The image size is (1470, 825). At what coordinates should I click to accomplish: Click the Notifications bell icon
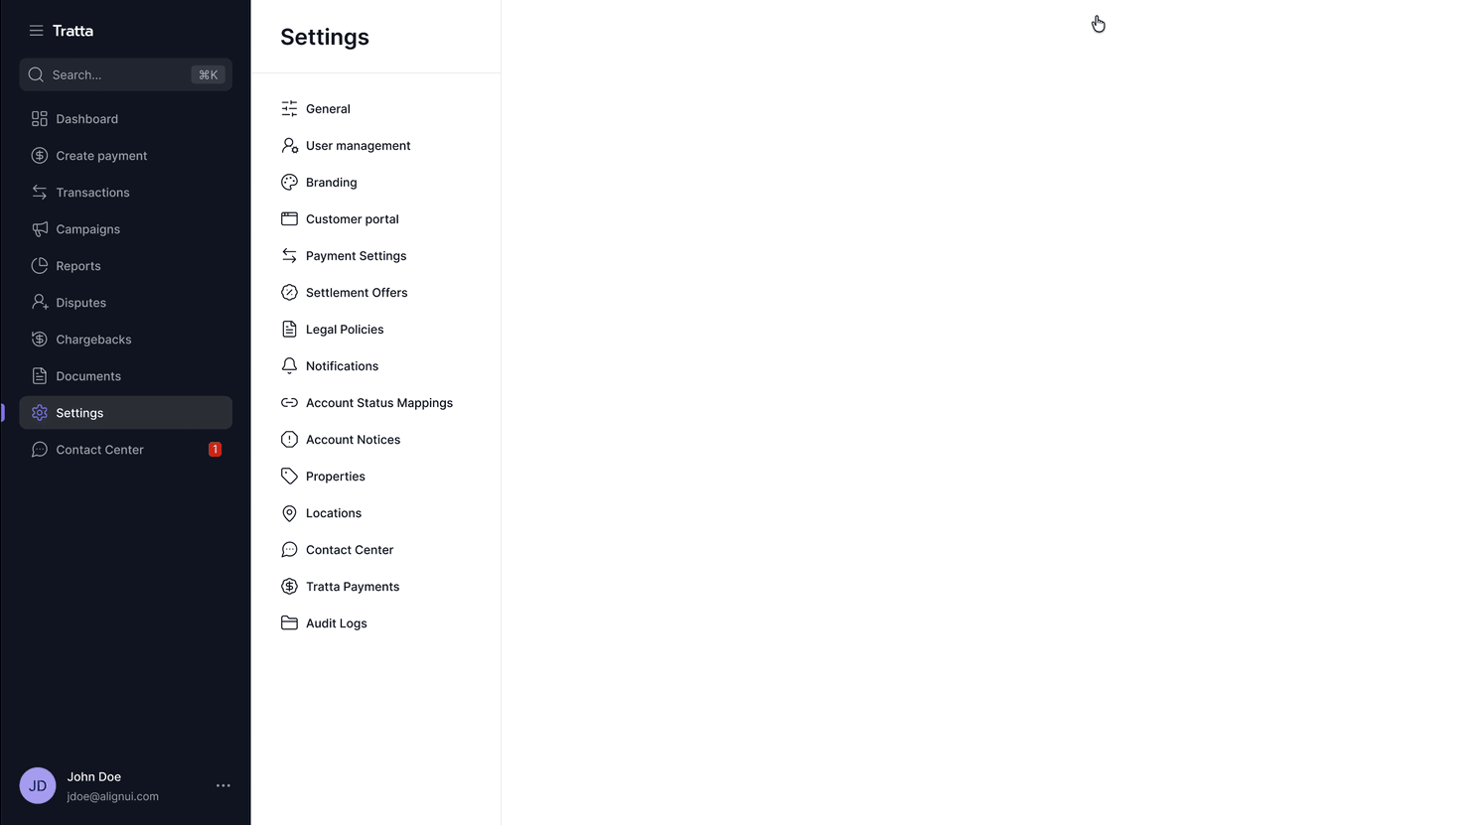[x=289, y=366]
